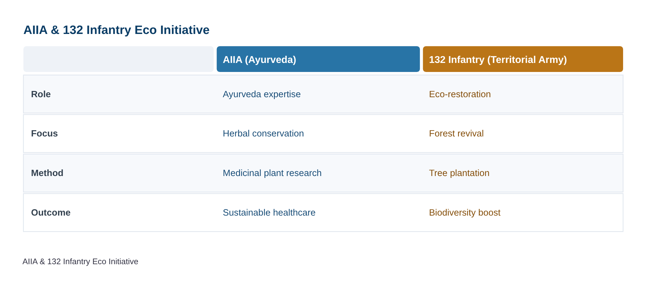Click Sustainable healthcare text
Image resolution: width=649 pixels, height=281 pixels.
269,212
